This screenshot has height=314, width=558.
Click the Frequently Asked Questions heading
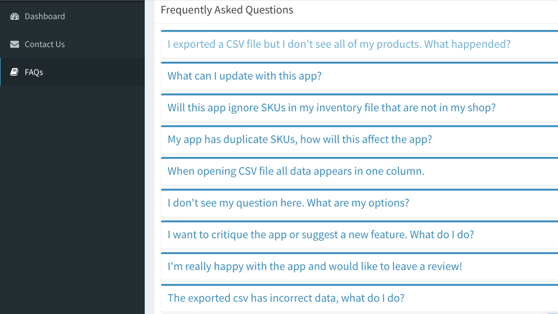tap(227, 10)
